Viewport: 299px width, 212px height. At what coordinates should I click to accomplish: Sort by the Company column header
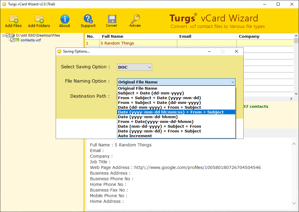(265, 36)
